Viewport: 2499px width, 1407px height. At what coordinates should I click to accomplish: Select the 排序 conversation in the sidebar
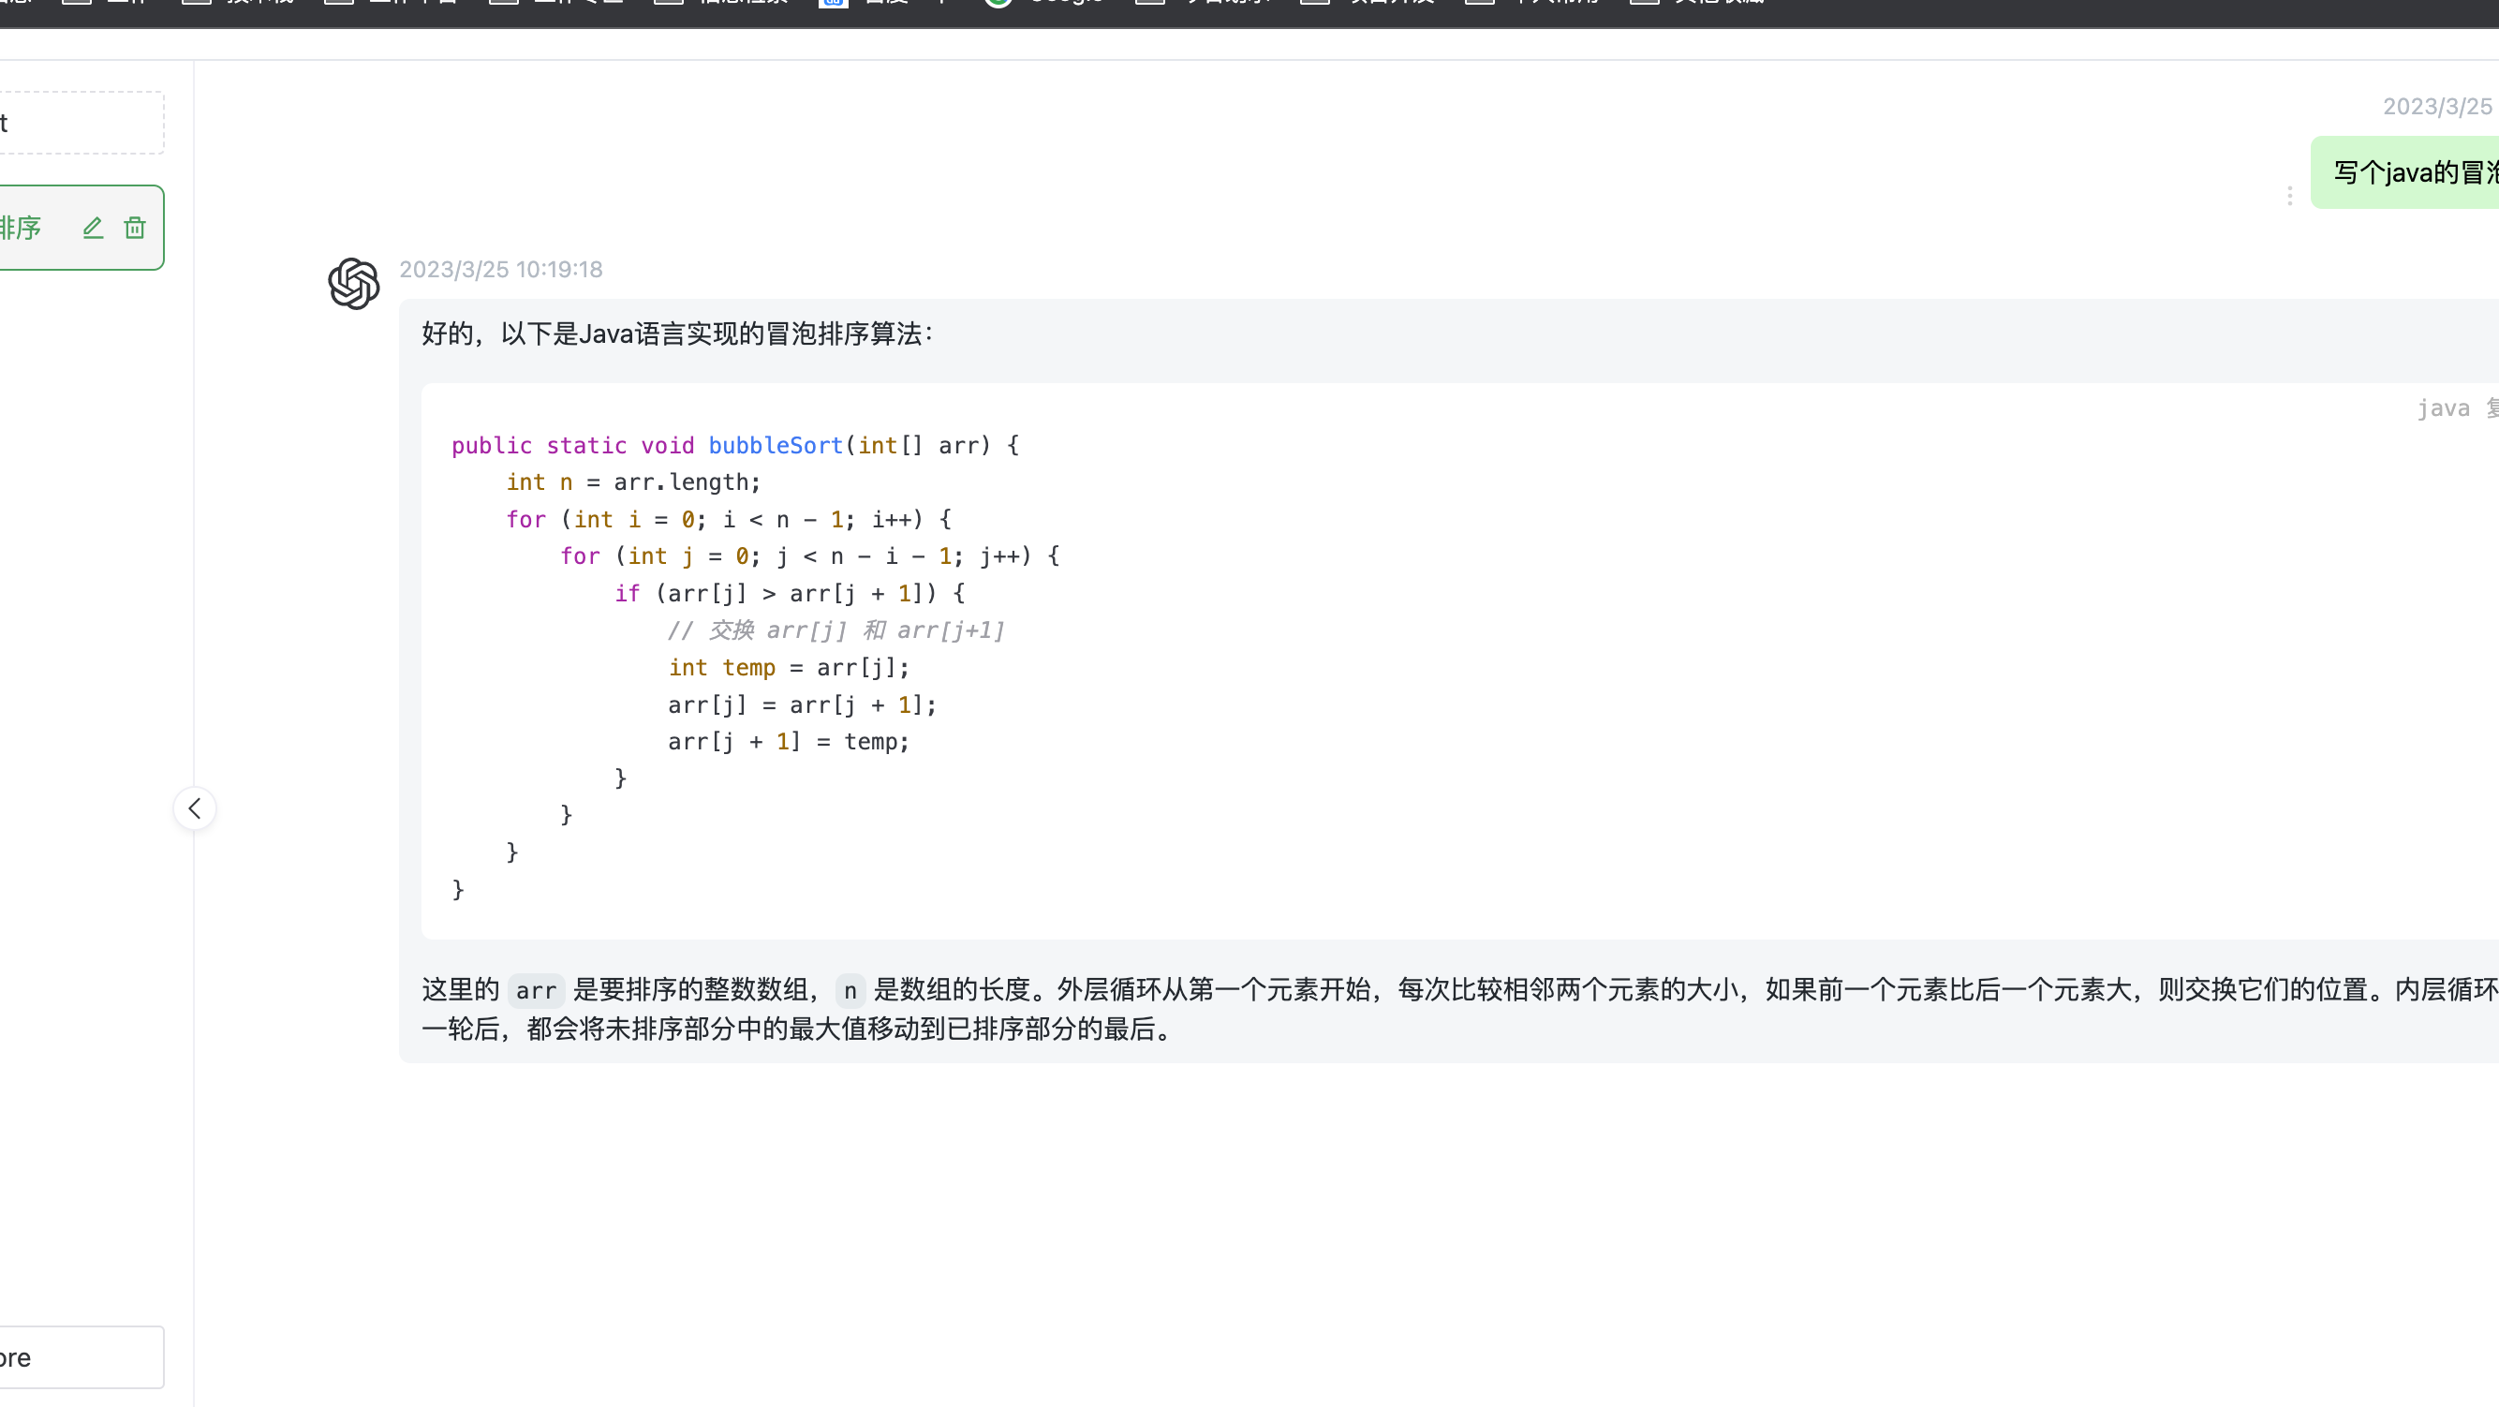coord(81,228)
